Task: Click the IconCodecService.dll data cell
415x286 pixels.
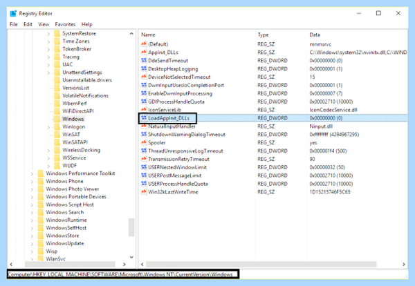Action: (333, 109)
